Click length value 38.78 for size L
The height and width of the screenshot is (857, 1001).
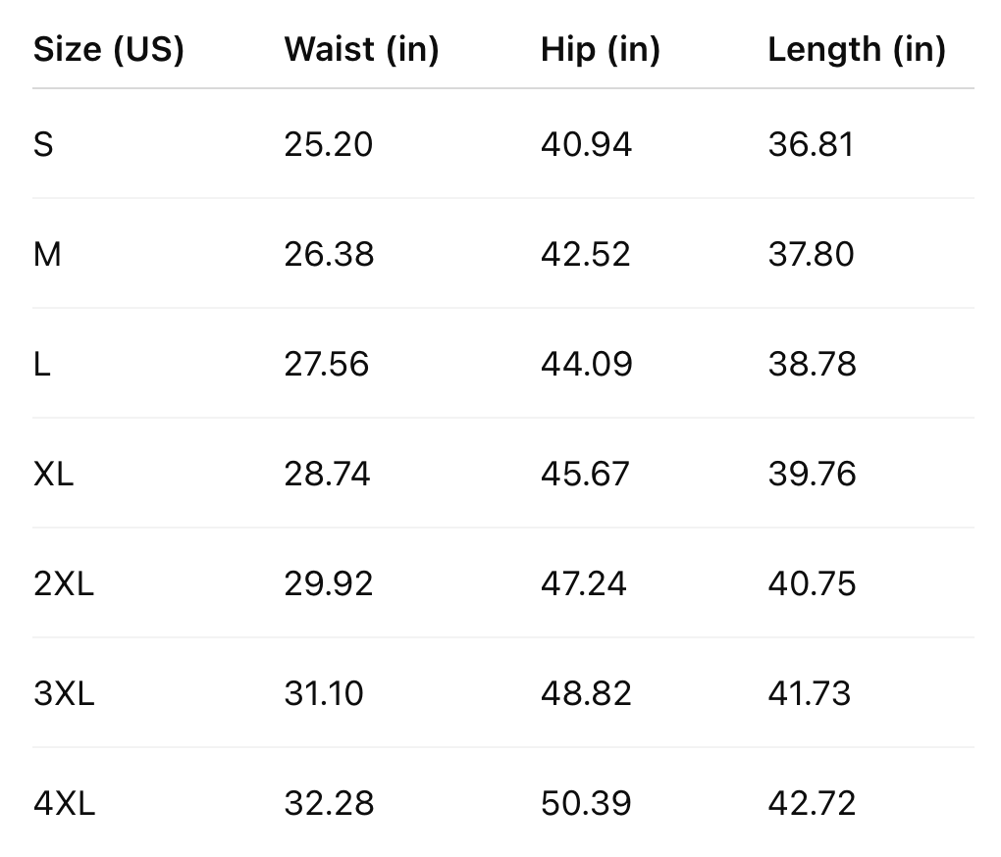[812, 365]
